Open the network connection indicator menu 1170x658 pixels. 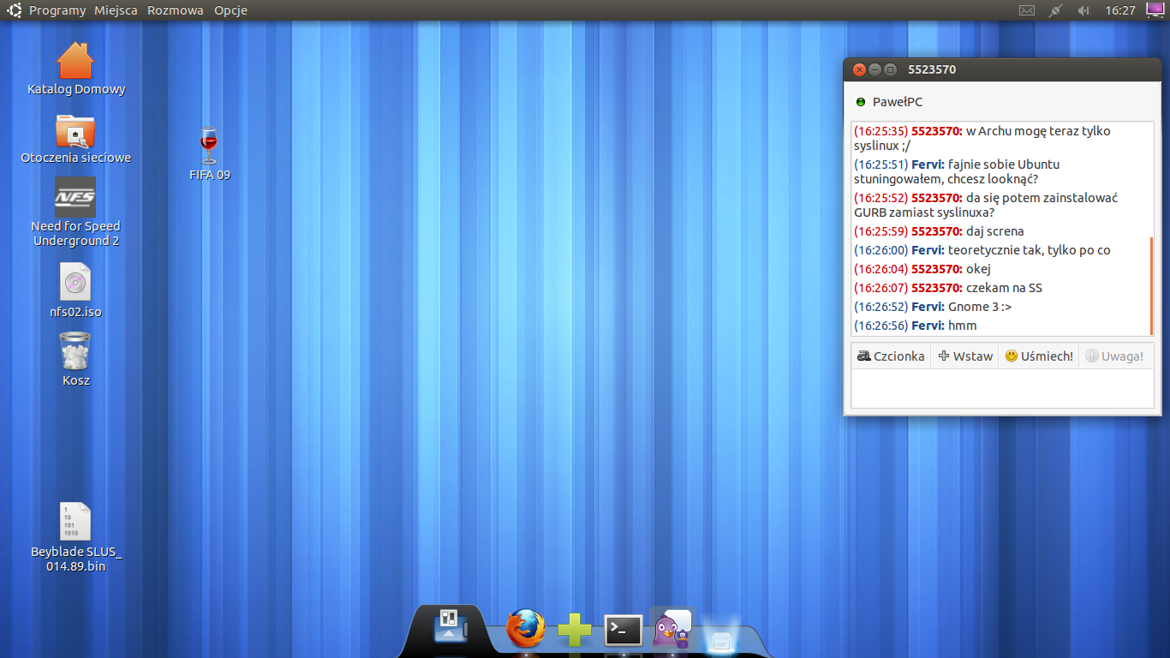pyautogui.click(x=1055, y=10)
